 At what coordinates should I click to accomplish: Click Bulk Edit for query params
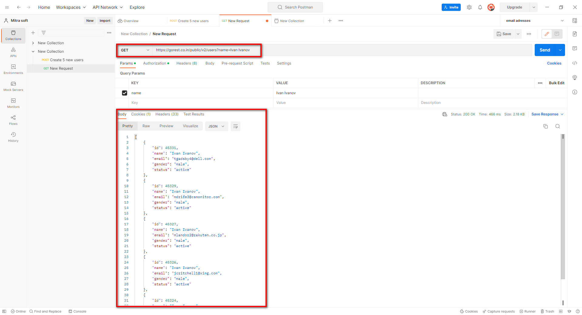tap(557, 83)
